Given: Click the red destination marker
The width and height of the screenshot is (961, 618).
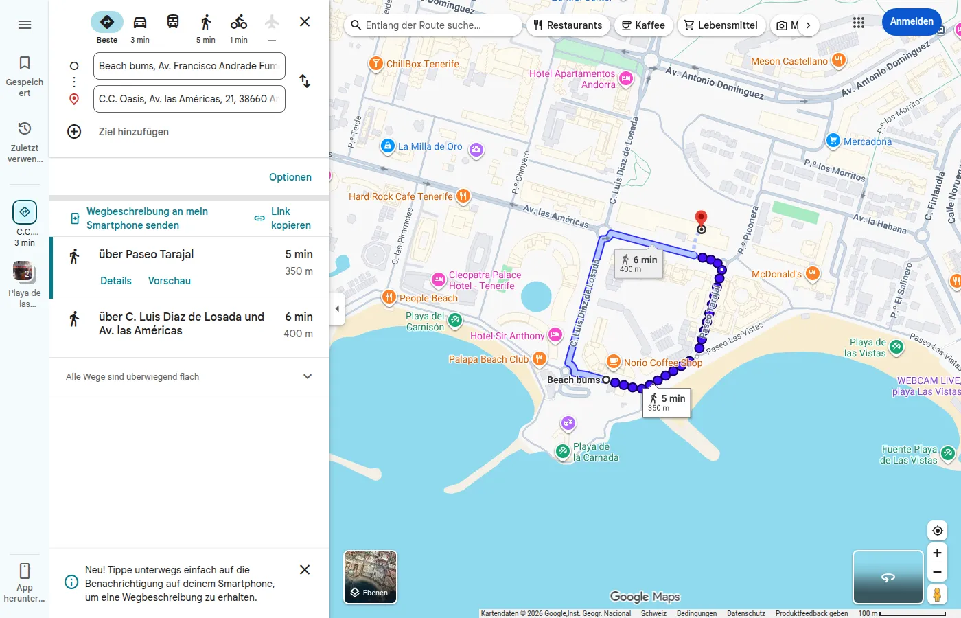Looking at the screenshot, I should pyautogui.click(x=701, y=218).
